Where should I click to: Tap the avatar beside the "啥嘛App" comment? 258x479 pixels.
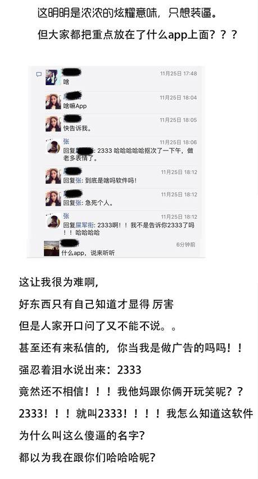click(x=53, y=101)
